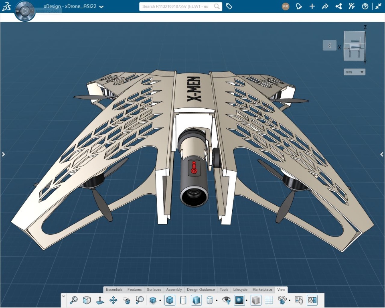Switch to Tools tab
This screenshot has height=308, width=385.
coord(224,290)
